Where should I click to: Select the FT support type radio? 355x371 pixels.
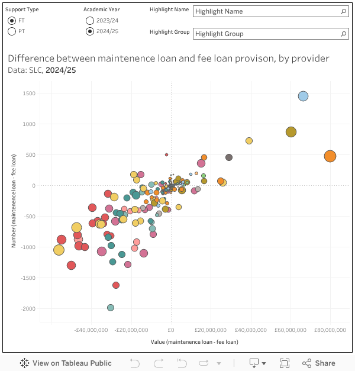pyautogui.click(x=12, y=21)
